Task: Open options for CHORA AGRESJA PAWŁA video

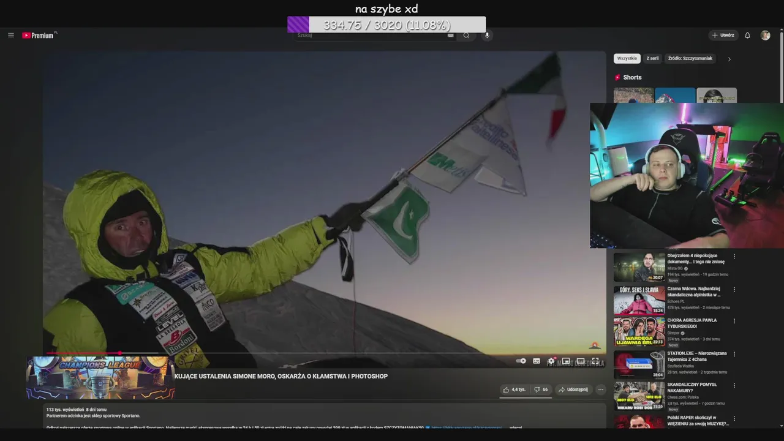Action: (x=734, y=321)
